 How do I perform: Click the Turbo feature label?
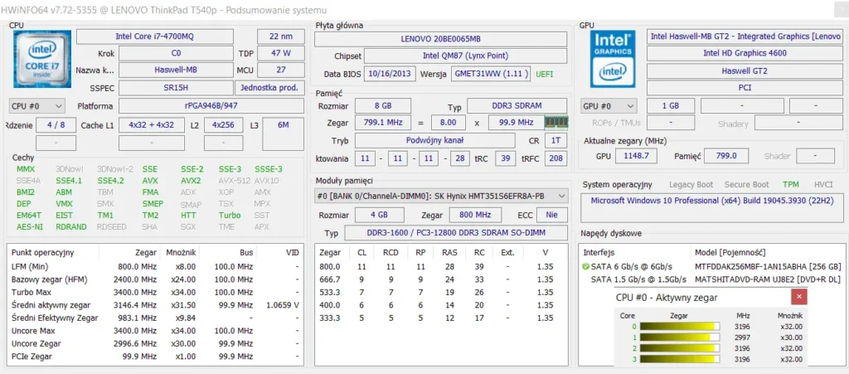pyautogui.click(x=230, y=215)
